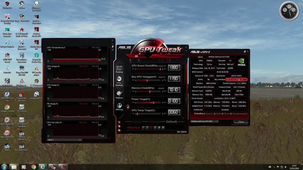
Task: Click the NVIDIA logo in GPU-Z
Action: click(241, 62)
